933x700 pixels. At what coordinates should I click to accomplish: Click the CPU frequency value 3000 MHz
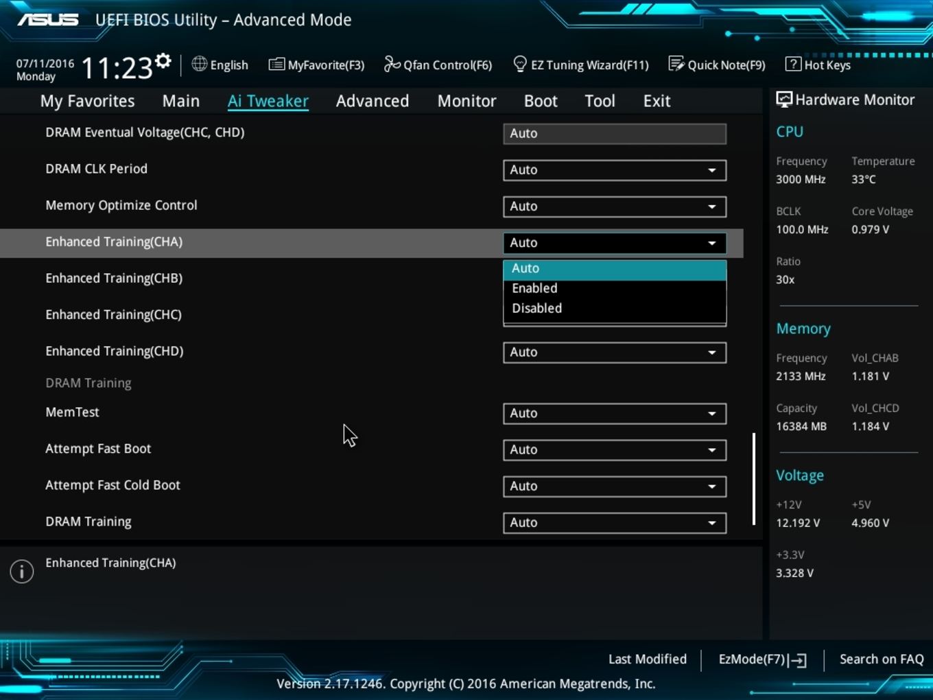click(x=801, y=179)
